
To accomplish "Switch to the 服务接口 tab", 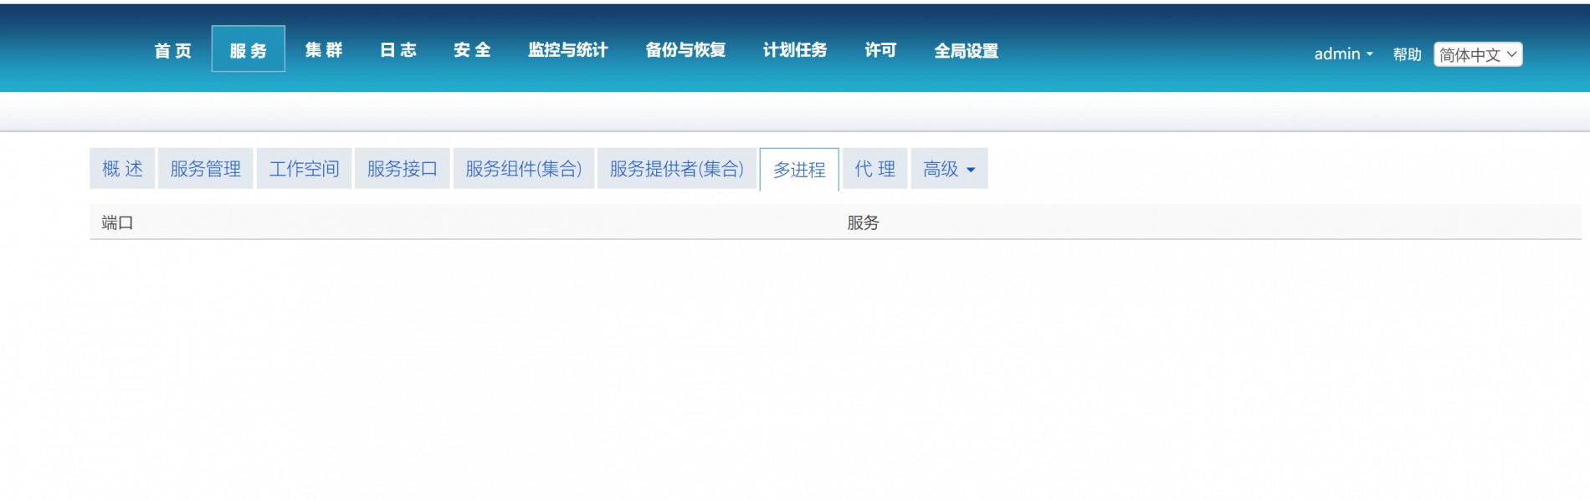I will 403,169.
